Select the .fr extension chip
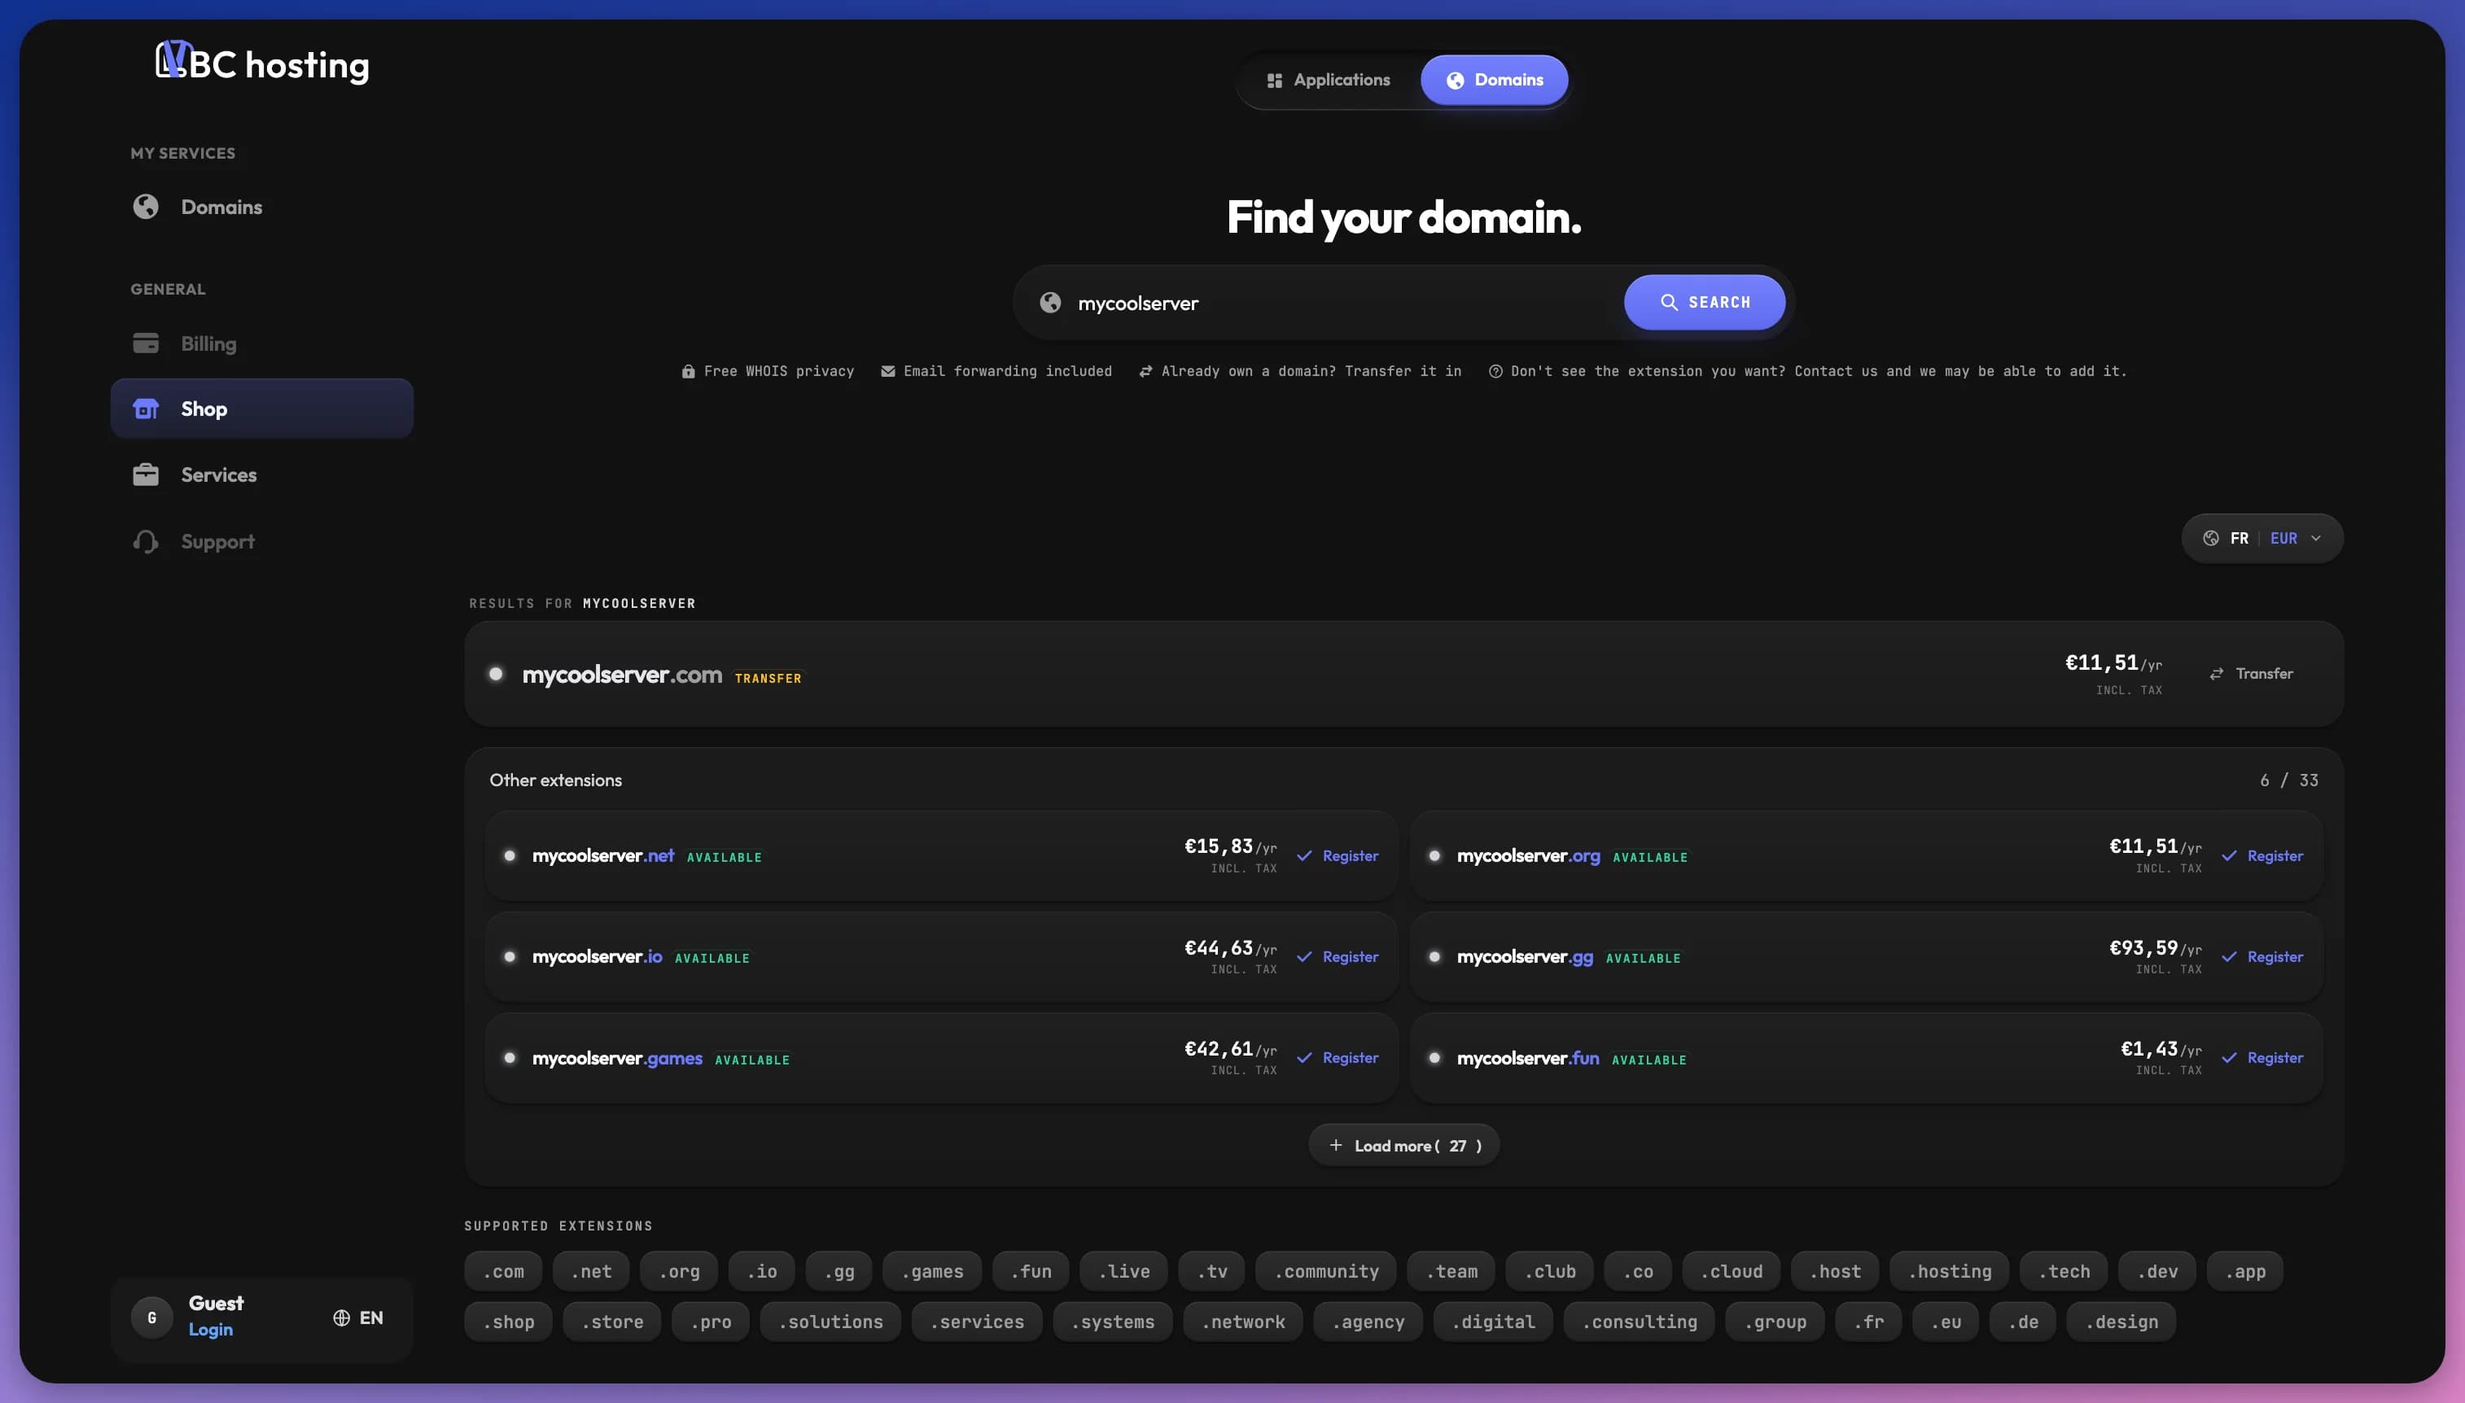The image size is (2465, 1403). (1868, 1322)
